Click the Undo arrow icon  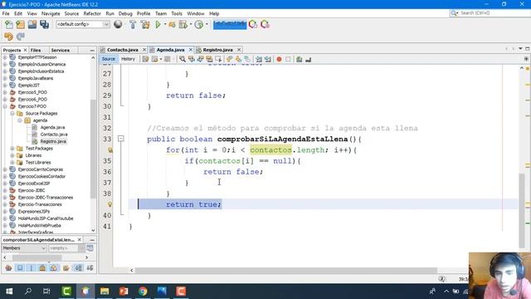point(8,37)
